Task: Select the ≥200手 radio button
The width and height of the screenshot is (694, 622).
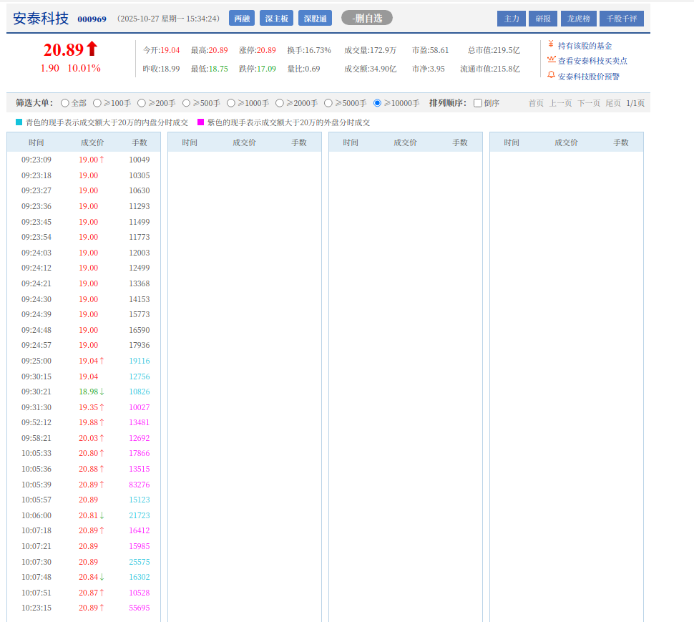Action: click(x=142, y=103)
